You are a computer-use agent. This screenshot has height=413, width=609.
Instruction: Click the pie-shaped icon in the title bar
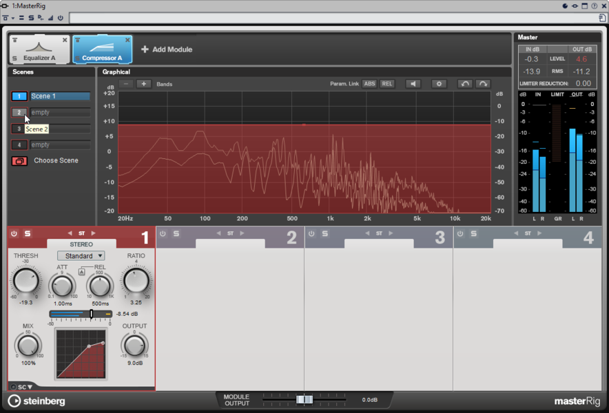(565, 6)
